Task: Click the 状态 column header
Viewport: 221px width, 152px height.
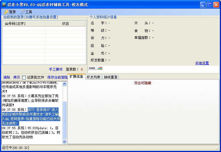Action: pos(65,23)
